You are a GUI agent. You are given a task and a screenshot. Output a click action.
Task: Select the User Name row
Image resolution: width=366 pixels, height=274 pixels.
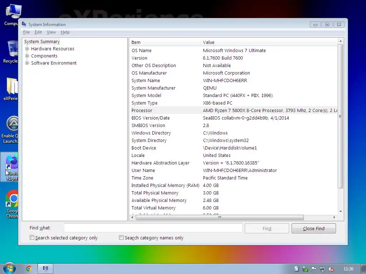point(233,170)
